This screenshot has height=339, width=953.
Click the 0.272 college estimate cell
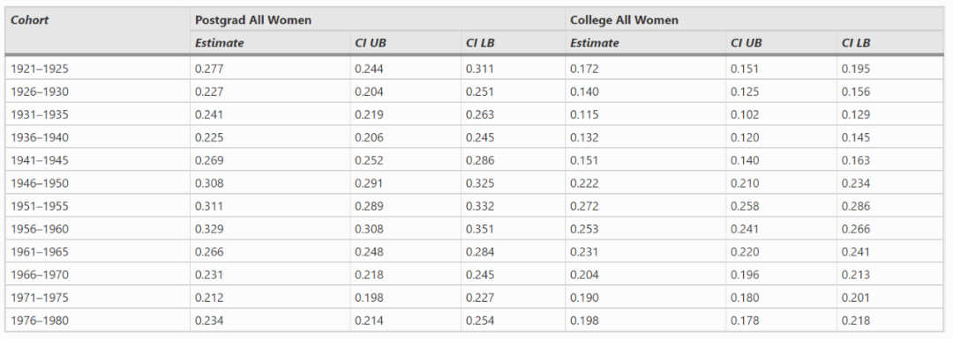584,206
